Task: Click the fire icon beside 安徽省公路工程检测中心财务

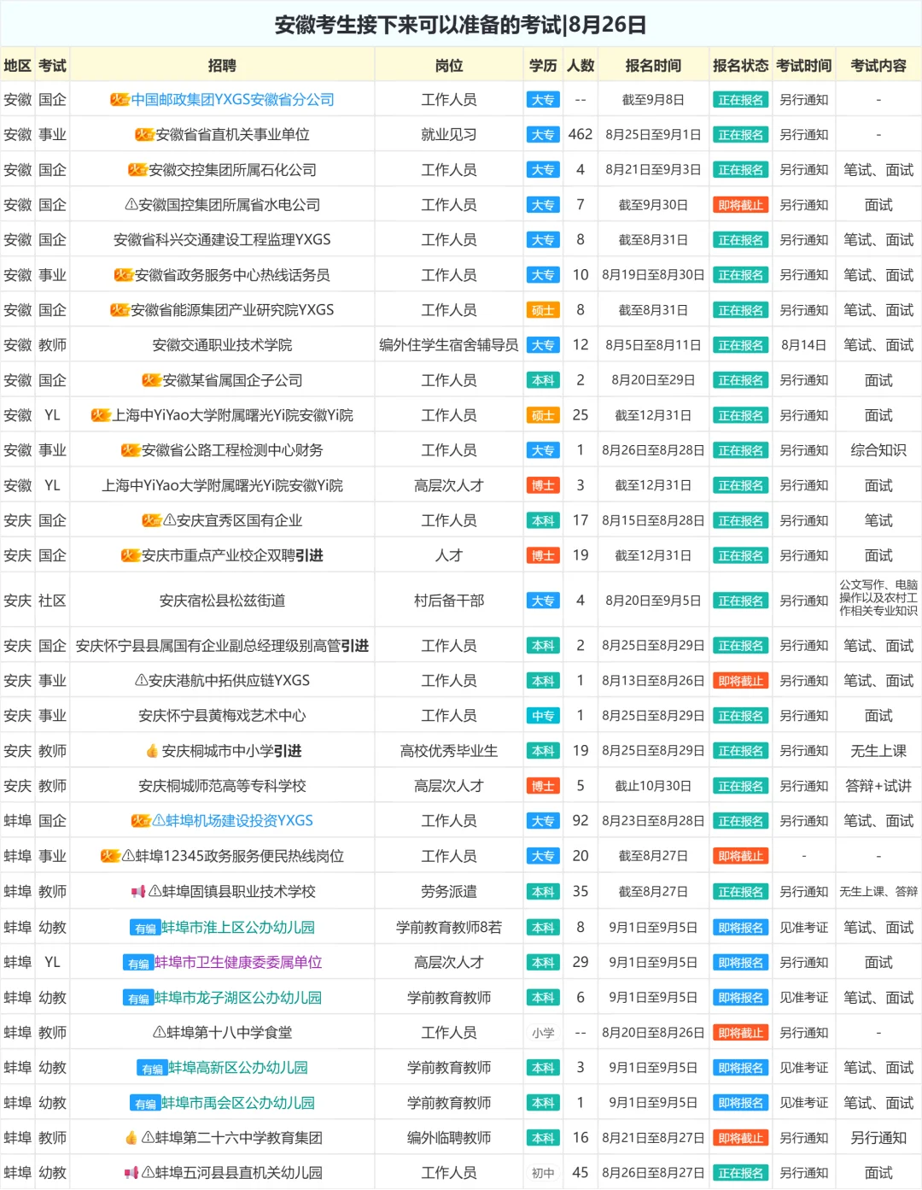Action: 131,450
